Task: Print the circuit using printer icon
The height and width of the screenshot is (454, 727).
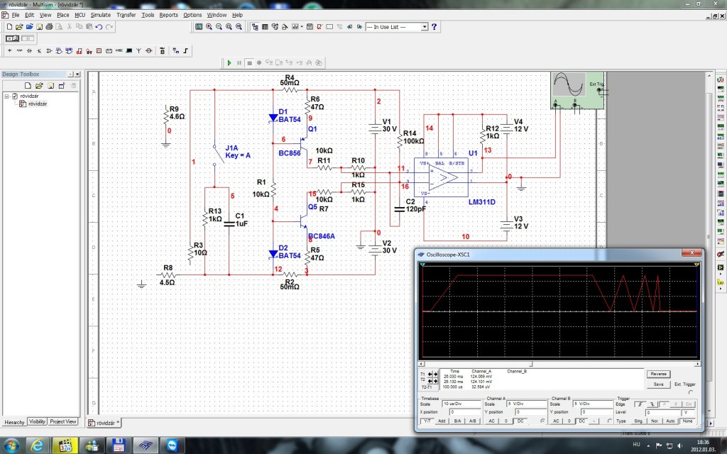Action: (x=49, y=27)
